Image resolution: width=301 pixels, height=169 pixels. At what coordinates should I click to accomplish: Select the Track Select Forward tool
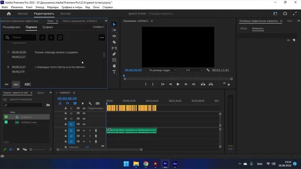tap(114, 30)
